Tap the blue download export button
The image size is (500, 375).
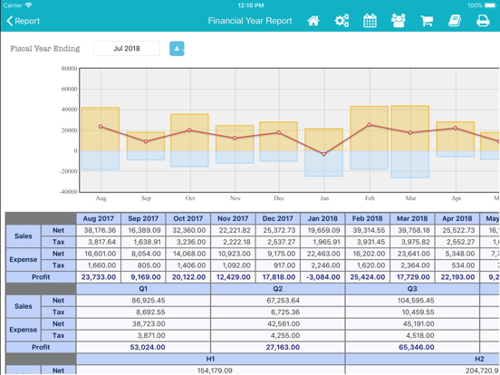[177, 49]
